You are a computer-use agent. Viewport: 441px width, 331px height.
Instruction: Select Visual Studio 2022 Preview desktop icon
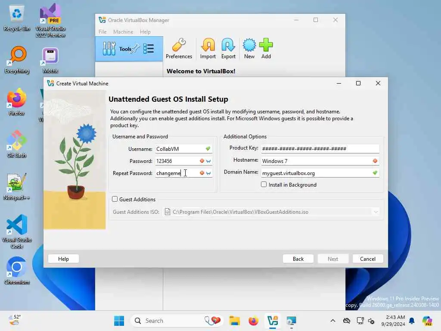point(50,20)
